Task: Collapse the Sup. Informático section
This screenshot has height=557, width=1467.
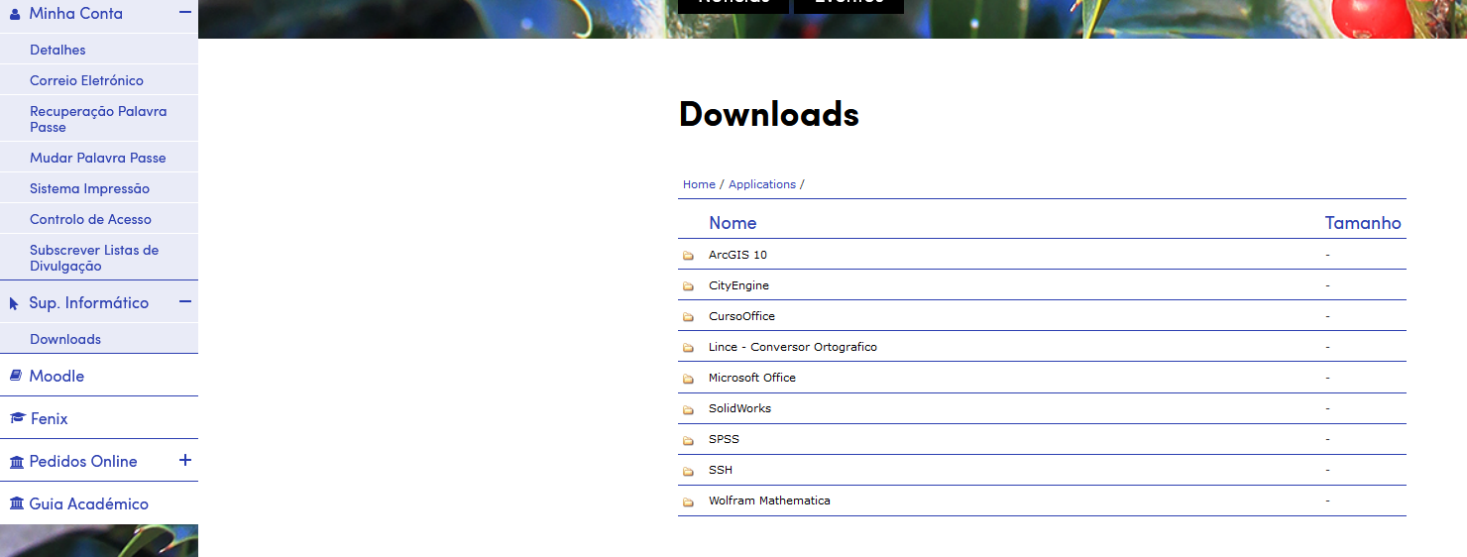Action: click(x=184, y=302)
